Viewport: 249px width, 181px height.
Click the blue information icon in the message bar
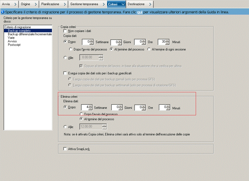pos(2,12)
